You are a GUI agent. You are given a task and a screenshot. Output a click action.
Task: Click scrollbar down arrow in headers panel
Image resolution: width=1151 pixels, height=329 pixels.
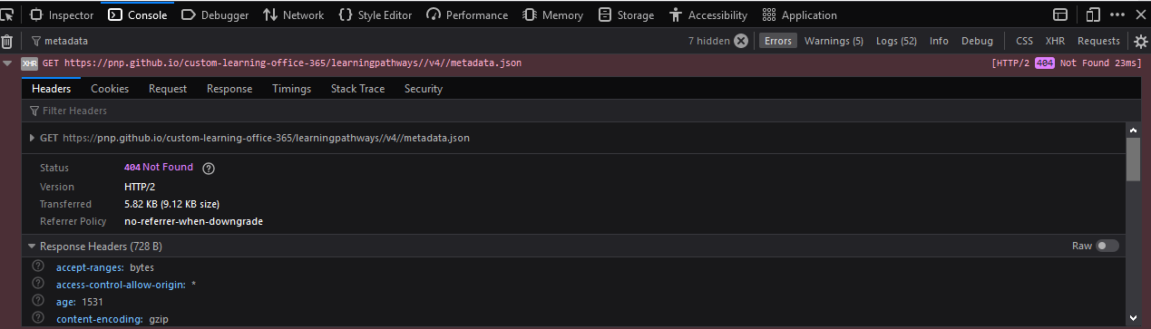pyautogui.click(x=1133, y=317)
